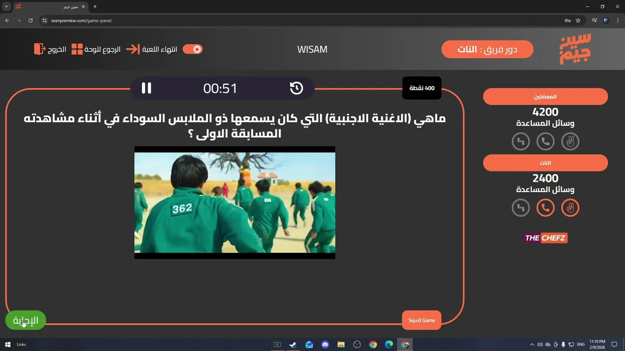Viewport: 625px width, 351px height.
Task: Reveal the answer with الإجابة button
Action: coord(25,320)
